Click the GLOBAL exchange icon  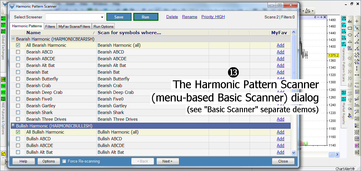pyautogui.click(x=3, y=32)
